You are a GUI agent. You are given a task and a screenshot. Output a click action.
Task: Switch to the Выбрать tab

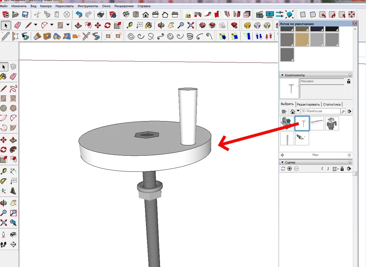pos(287,104)
